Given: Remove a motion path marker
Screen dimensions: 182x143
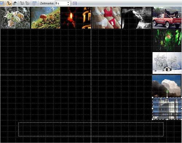Looking at the screenshot, I should click(x=28, y=3).
